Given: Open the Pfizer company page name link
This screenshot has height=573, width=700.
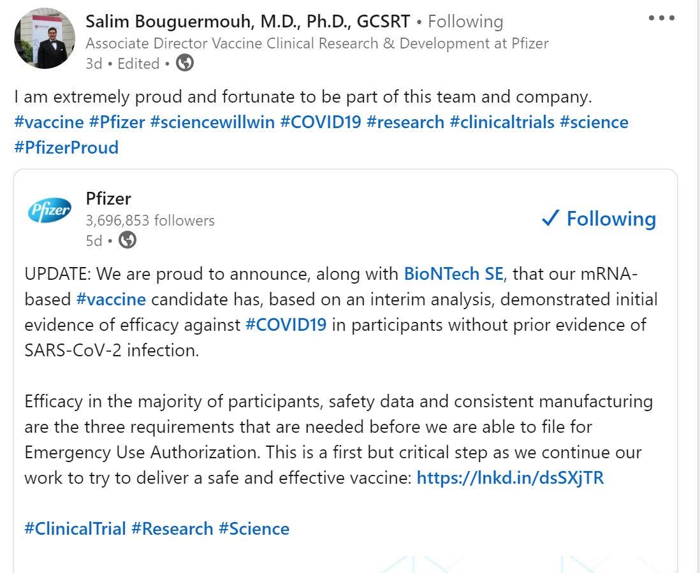Looking at the screenshot, I should pyautogui.click(x=108, y=198).
